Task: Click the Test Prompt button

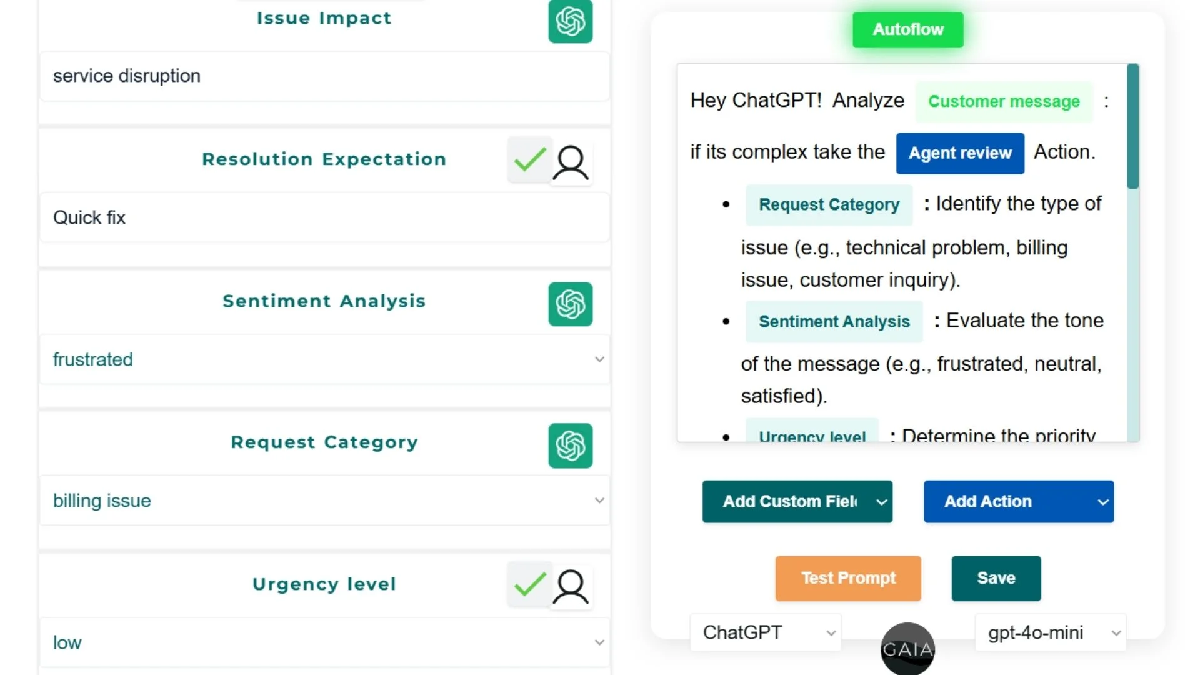Action: click(x=848, y=578)
